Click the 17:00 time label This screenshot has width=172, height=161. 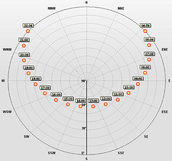point(45,88)
